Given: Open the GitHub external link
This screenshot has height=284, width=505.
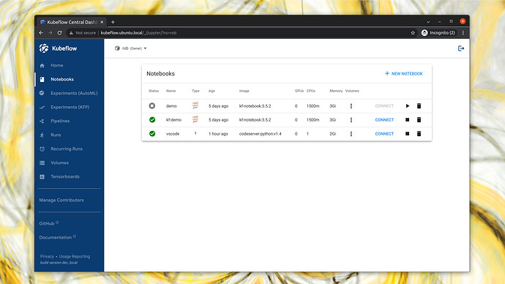Looking at the screenshot, I should tap(48, 223).
